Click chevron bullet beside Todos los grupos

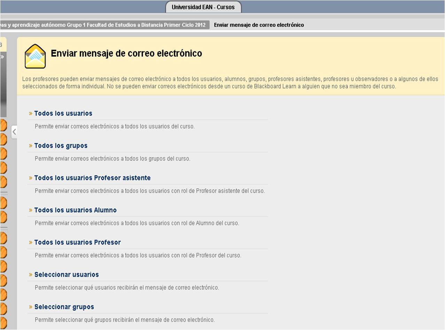coord(31,146)
